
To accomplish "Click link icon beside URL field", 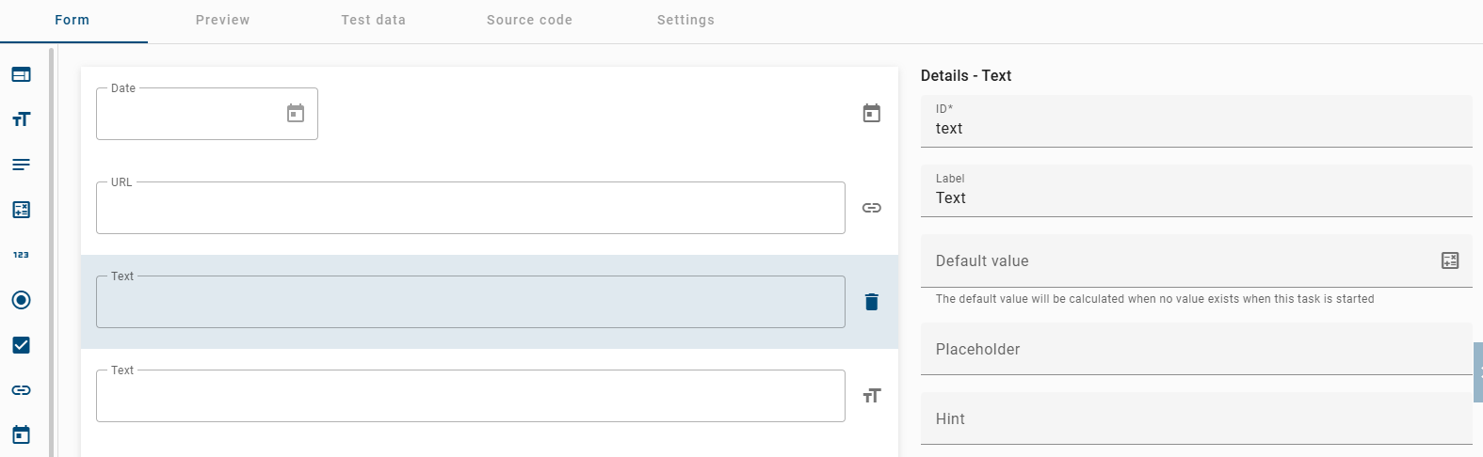I will click(872, 208).
